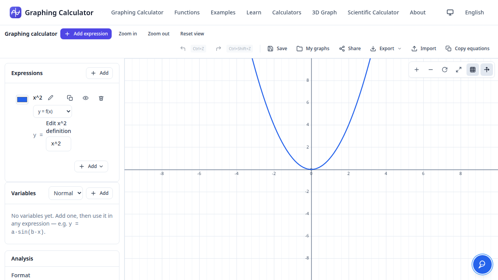Open My graphs folder
This screenshot has height=280, width=498.
tap(313, 49)
